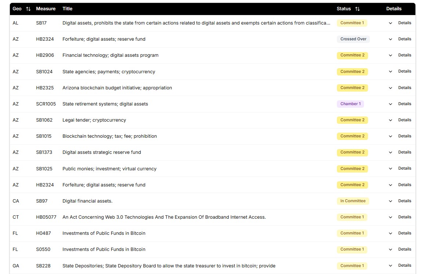Viewport: 422px width, 274px height.
Task: Click the Committee 1 badge for SB228
Action: tap(352, 266)
